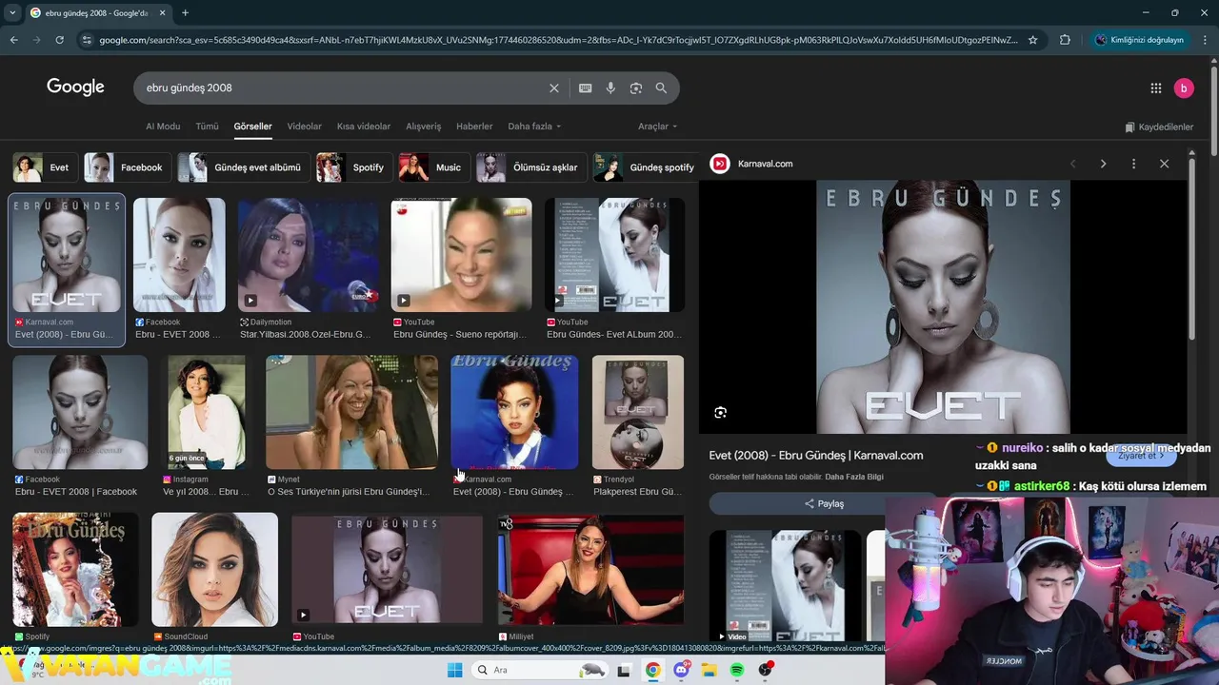1219x685 pixels.
Task: Search by image with Google Lens
Action: tap(636, 88)
